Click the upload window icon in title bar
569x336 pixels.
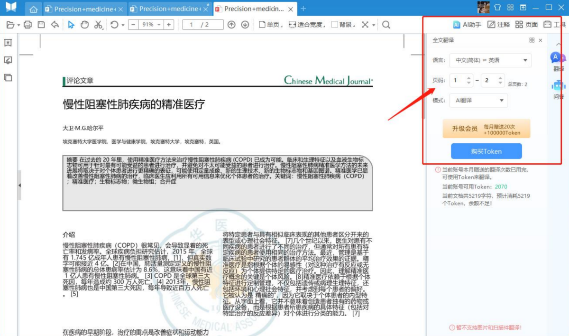[523, 7]
